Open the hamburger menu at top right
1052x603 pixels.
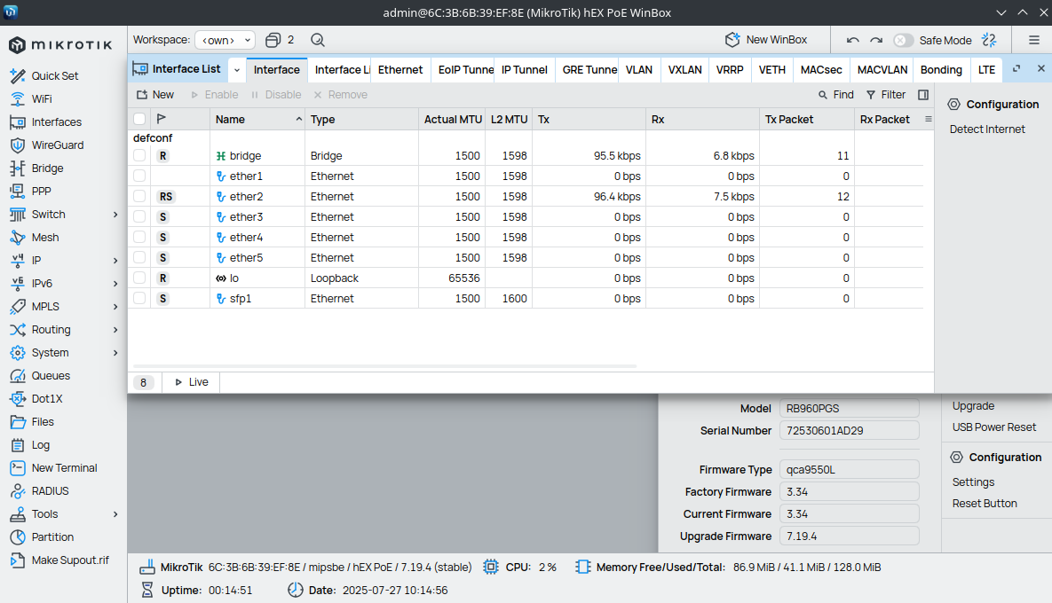[x=1034, y=40]
